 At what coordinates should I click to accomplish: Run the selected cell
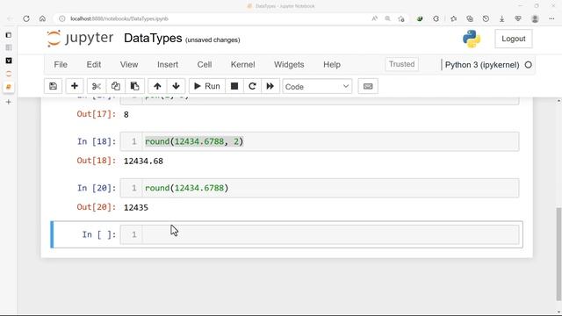(207, 86)
